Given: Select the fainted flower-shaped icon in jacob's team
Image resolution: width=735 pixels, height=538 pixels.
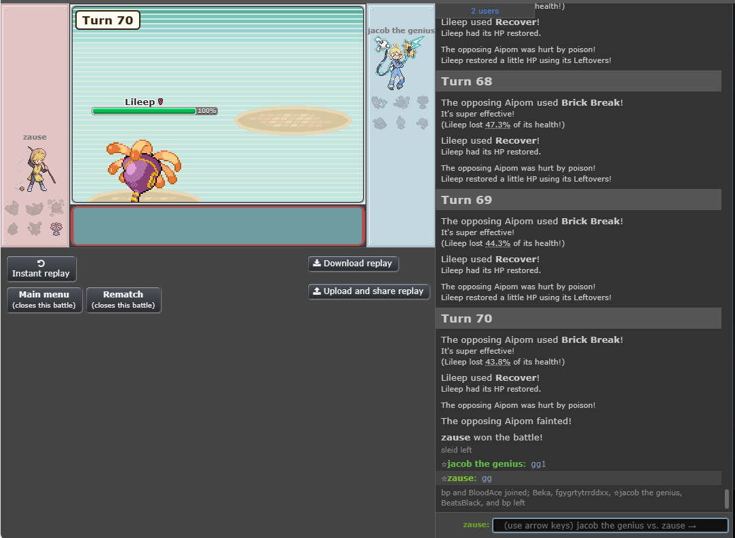Looking at the screenshot, I should [x=422, y=102].
